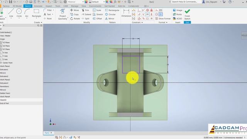Activate the Dimension tool
The height and width of the screenshot is (139, 247).
(x=126, y=13)
